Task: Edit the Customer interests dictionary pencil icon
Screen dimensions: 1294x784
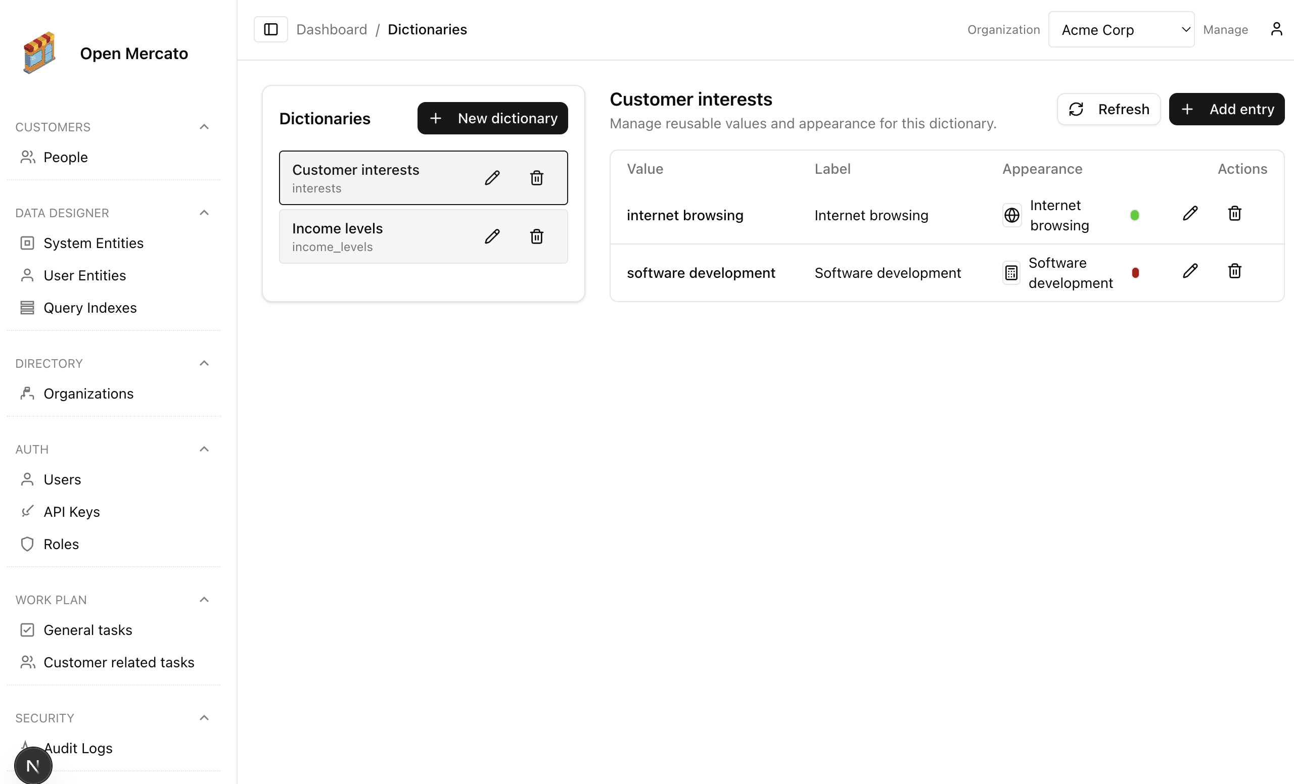Action: (x=491, y=177)
